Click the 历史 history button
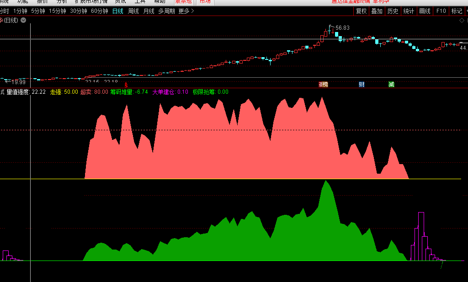This screenshot has width=468, height=282. (393, 11)
